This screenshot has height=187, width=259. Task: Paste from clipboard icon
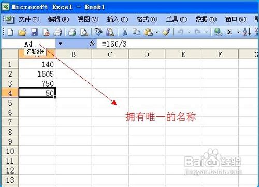tap(149, 32)
